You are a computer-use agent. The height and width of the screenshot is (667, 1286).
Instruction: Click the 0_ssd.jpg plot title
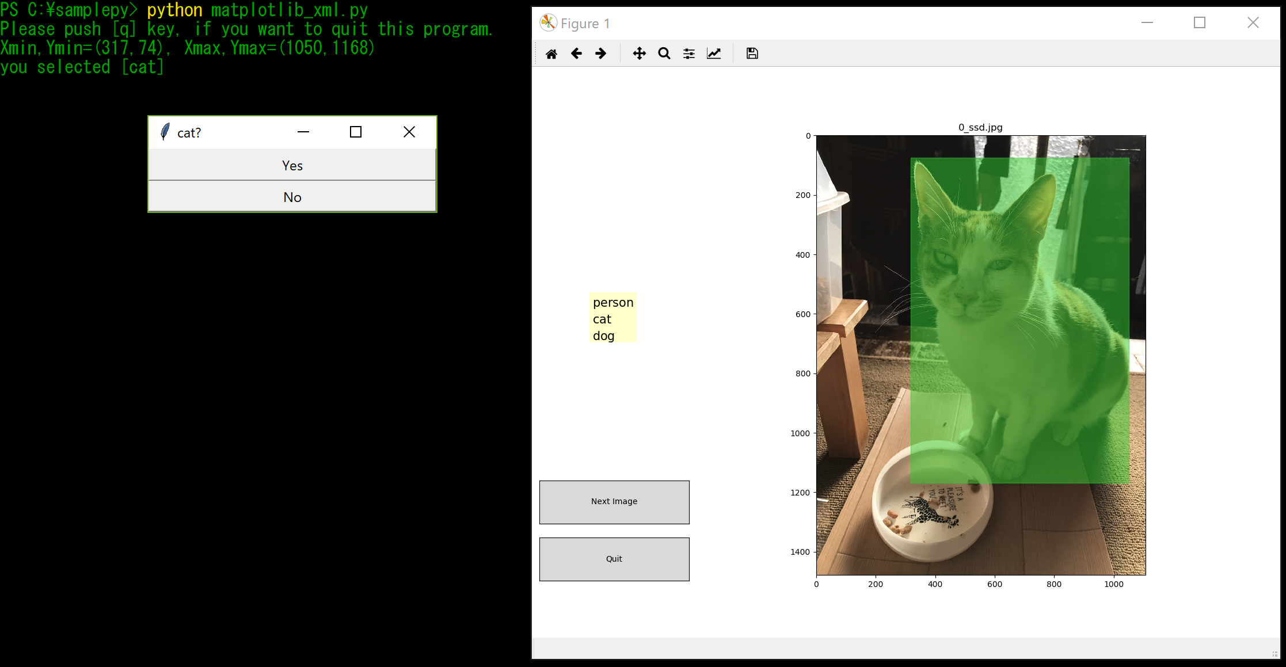980,127
